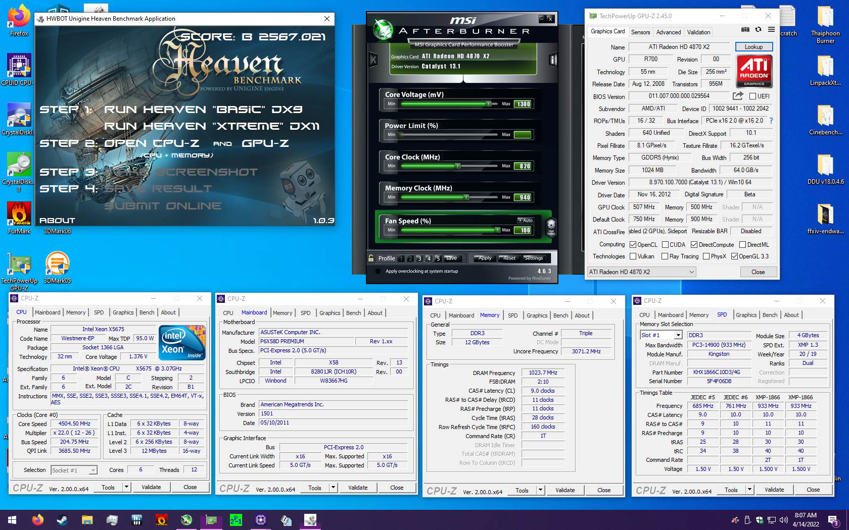Open Afterburner Settings button
Image resolution: width=849 pixels, height=530 pixels.
[x=533, y=258]
